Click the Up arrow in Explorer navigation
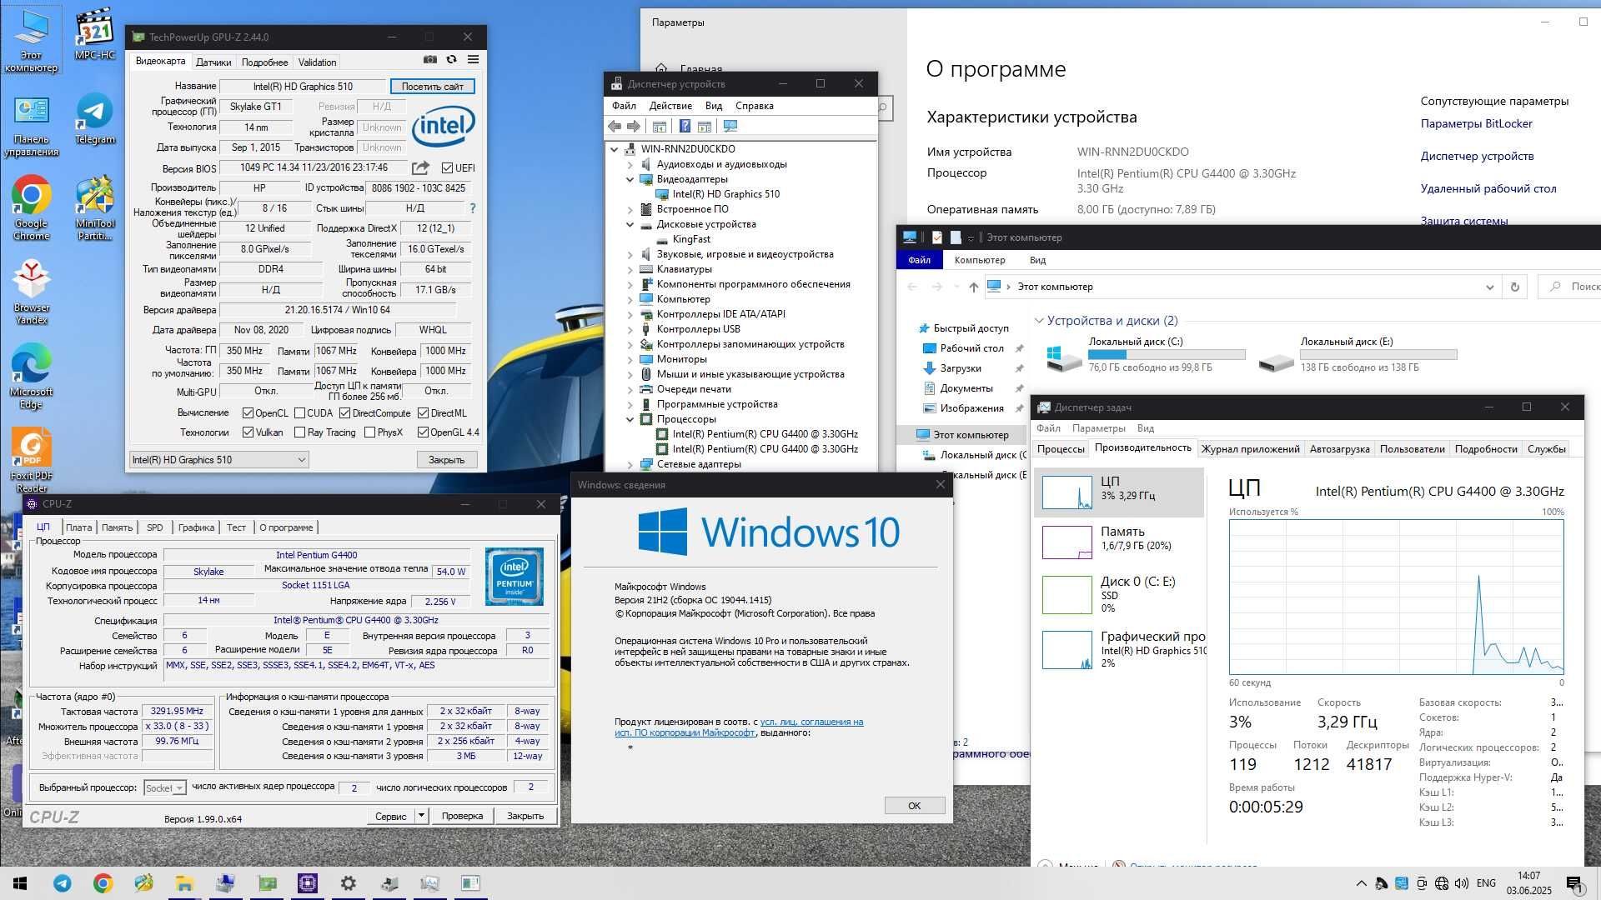Image resolution: width=1601 pixels, height=900 pixels. 973,287
